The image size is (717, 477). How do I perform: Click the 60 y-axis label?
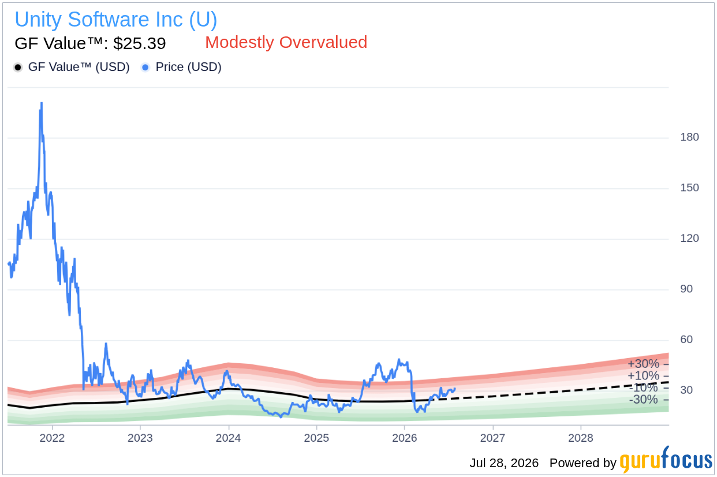(686, 340)
